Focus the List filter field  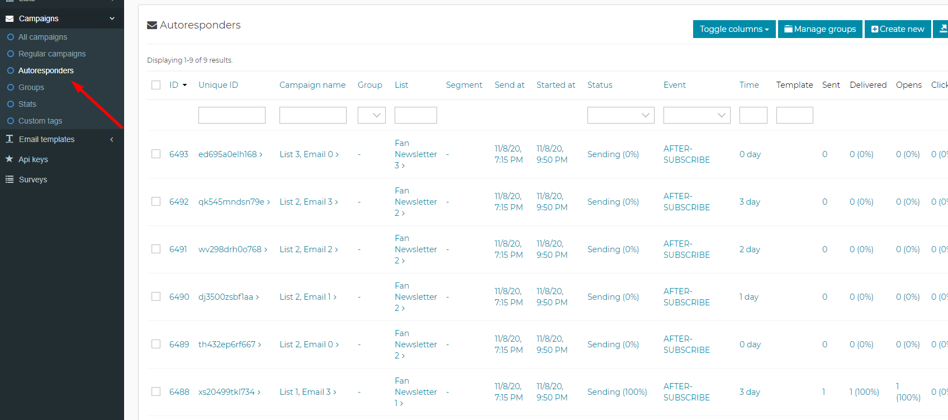(416, 115)
